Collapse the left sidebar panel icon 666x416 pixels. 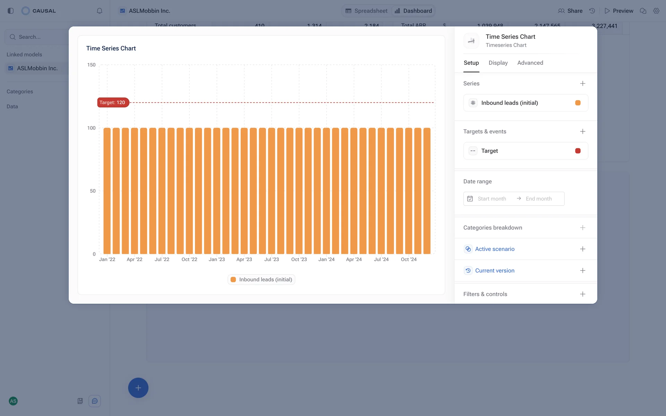coord(10,11)
